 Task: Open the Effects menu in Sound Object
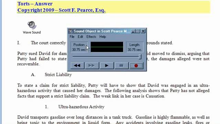(x=91, y=37)
